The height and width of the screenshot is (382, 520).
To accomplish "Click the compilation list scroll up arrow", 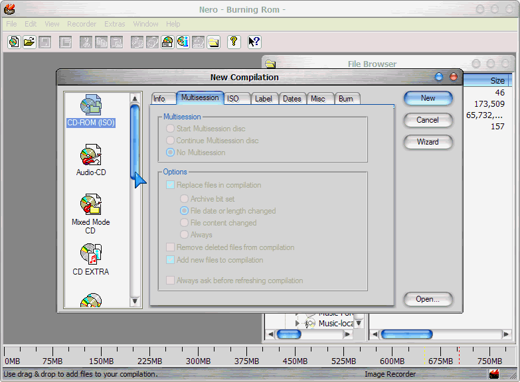I will click(x=135, y=98).
